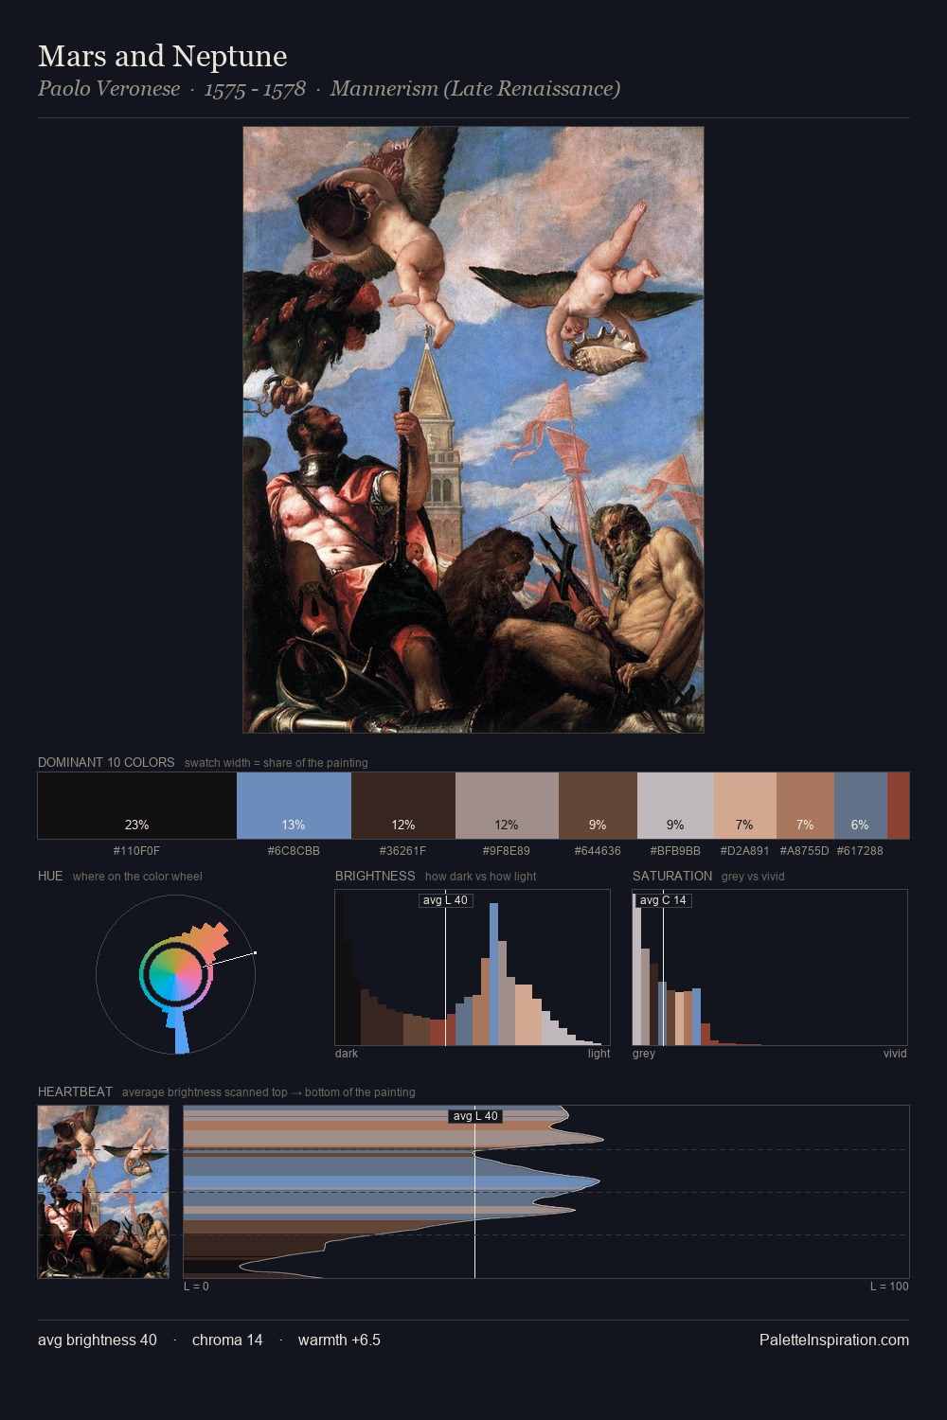The image size is (947, 1420).
Task: Click the 'avg C 14' saturation tag
Action: point(663,900)
